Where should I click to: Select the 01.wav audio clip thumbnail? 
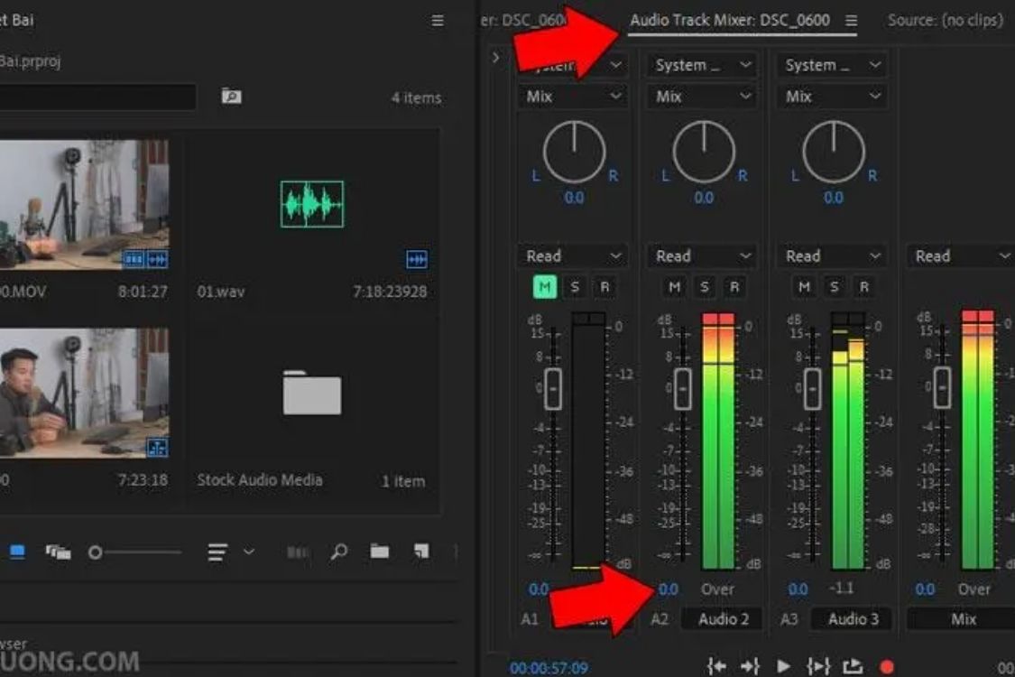(x=312, y=204)
